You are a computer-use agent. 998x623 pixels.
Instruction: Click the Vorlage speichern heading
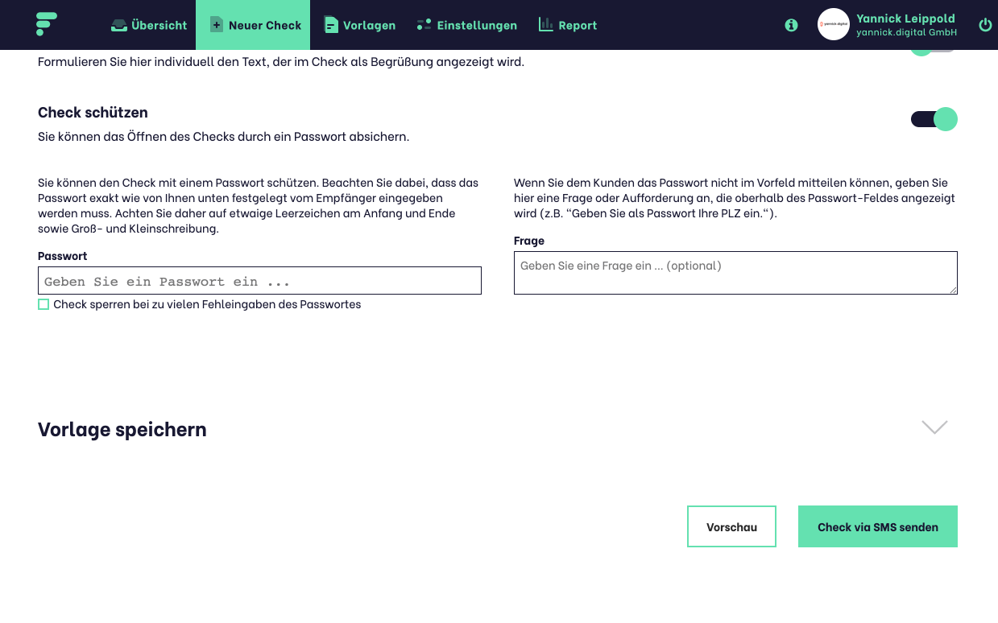click(x=122, y=430)
